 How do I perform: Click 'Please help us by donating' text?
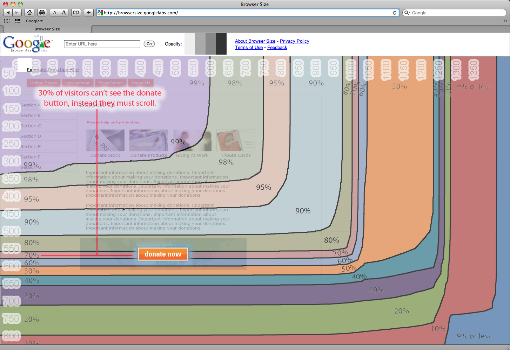pos(113,122)
